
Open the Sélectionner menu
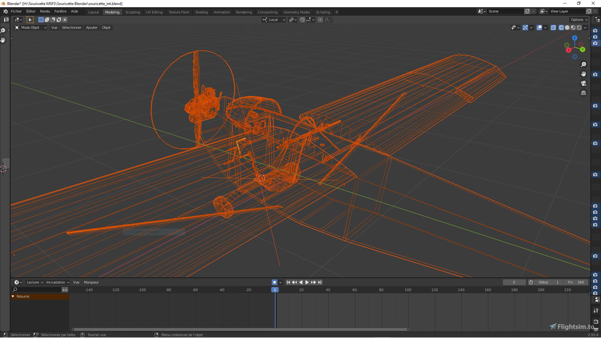click(x=72, y=28)
